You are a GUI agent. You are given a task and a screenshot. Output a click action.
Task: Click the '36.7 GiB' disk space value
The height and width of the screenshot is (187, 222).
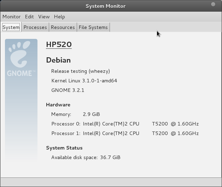[x=110, y=157]
